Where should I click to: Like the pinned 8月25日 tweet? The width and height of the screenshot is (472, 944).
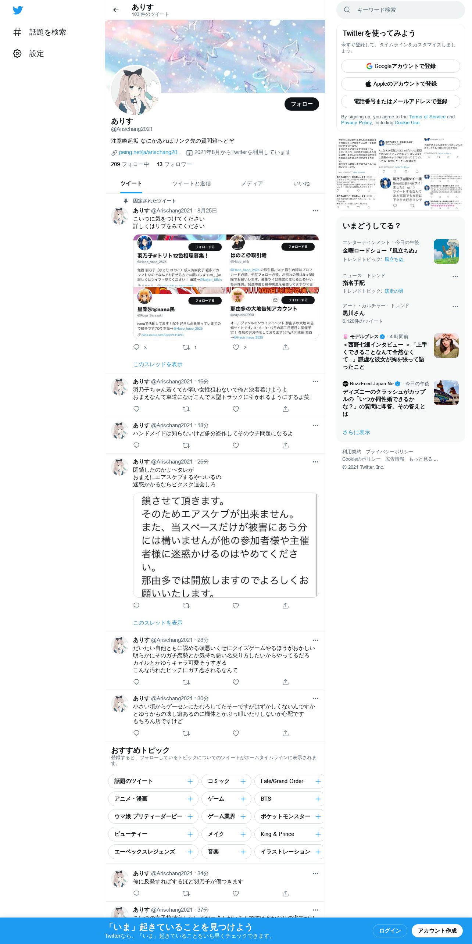coord(236,347)
